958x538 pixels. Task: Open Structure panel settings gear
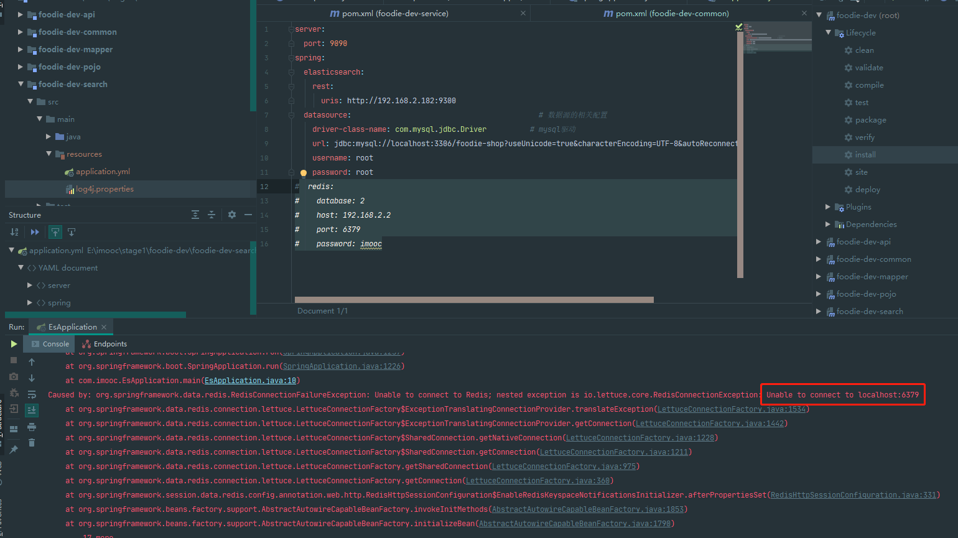pyautogui.click(x=232, y=215)
